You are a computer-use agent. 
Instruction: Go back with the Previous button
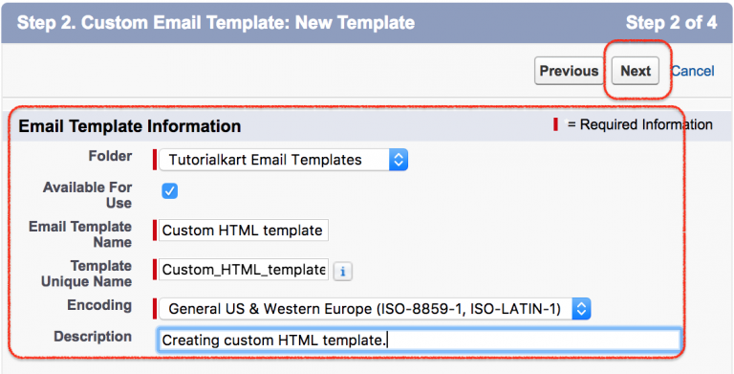(569, 71)
